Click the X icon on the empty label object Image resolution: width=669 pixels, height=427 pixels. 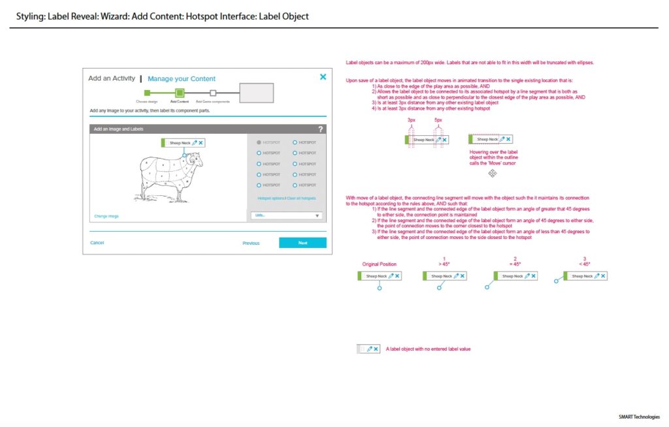click(376, 349)
